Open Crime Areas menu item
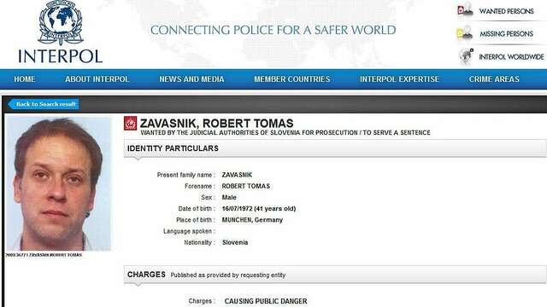This screenshot has height=307, width=547. (494, 79)
